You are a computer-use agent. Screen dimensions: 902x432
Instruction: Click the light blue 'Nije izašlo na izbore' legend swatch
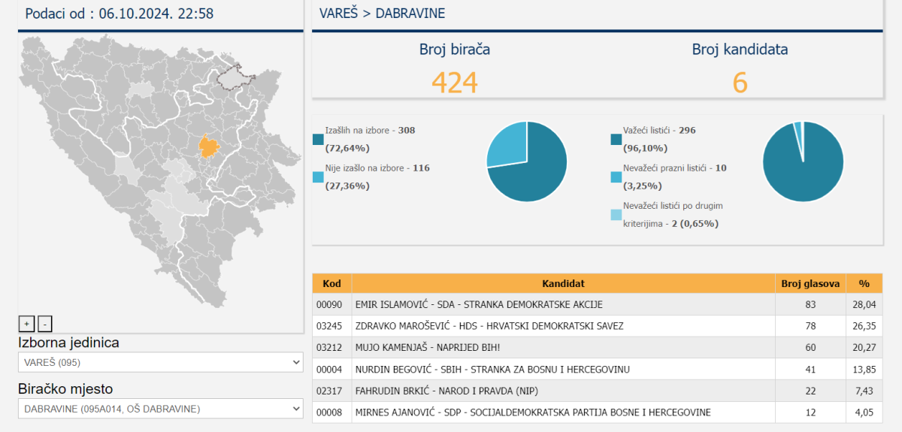(x=318, y=177)
